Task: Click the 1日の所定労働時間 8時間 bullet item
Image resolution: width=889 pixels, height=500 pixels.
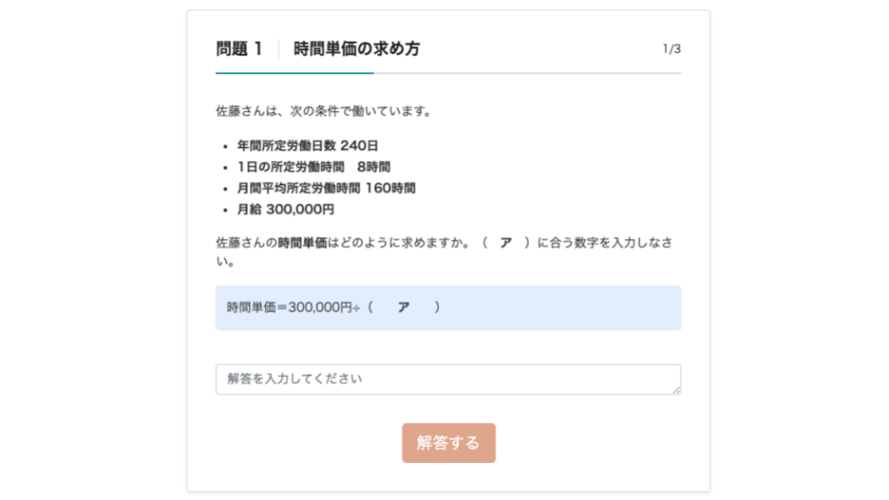Action: click(313, 167)
